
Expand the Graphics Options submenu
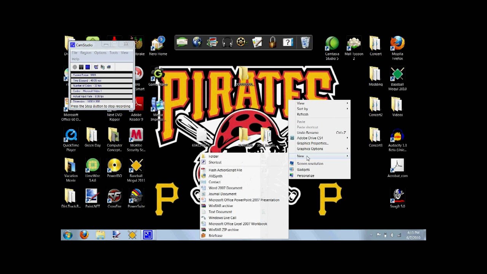coord(319,149)
